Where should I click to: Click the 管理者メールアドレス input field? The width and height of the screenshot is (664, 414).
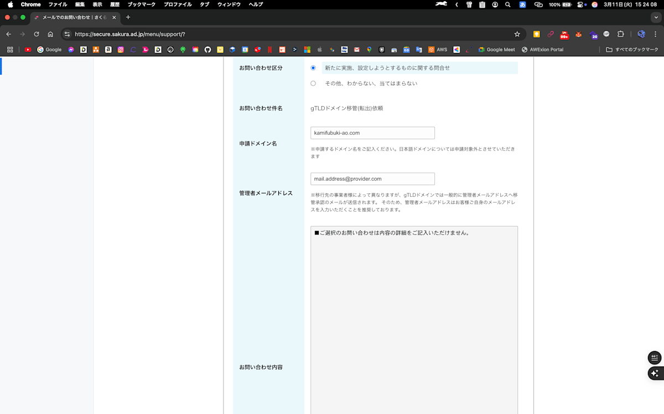(372, 179)
